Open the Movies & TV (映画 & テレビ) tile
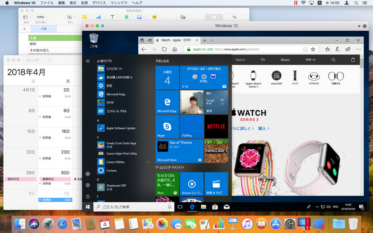Screen dimensions: 373x233 click(216, 184)
